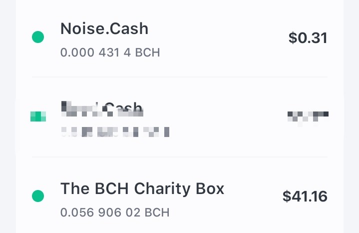This screenshot has height=233, width=359.
Task: Open the blurred wallet name ending in Cash
Action: click(x=102, y=108)
